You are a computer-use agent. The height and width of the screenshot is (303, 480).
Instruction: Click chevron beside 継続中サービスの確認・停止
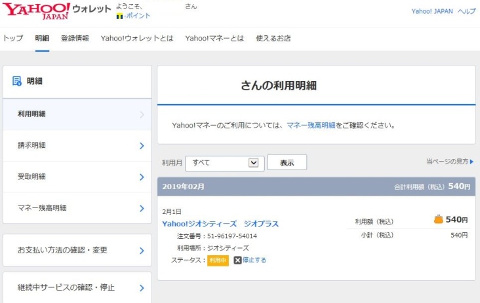[142, 288]
